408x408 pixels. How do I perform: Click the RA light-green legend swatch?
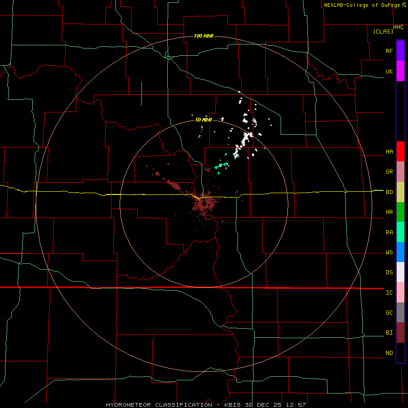(400, 232)
